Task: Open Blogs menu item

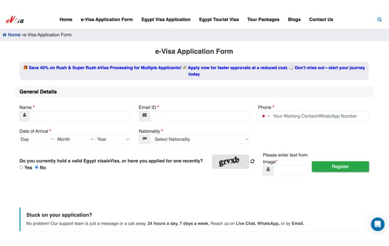Action: coord(294,19)
